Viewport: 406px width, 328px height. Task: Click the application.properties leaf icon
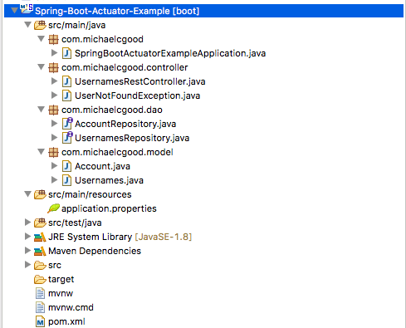53,208
